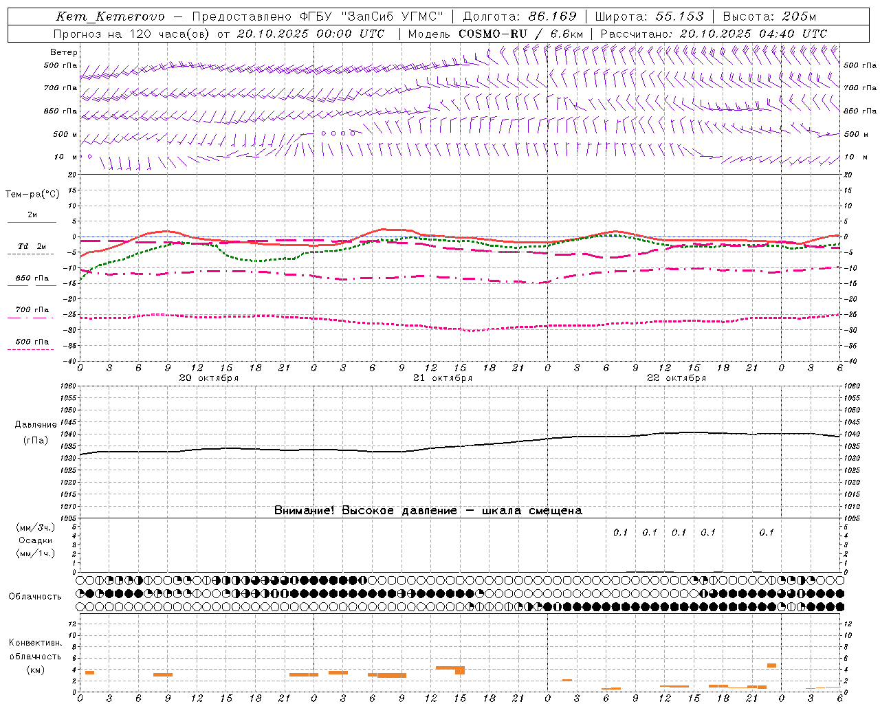Click the Внимание! Высокое давление warning text
The image size is (880, 704).
428,510
